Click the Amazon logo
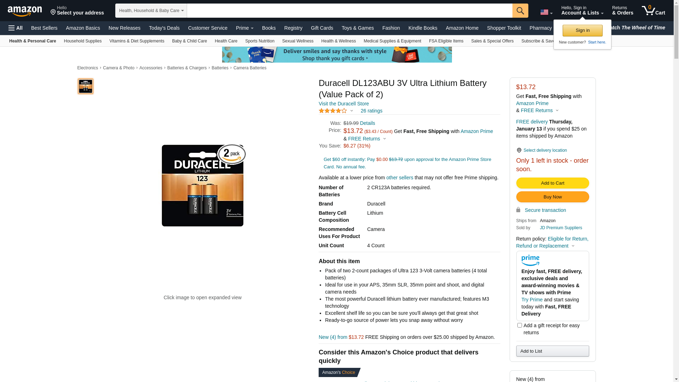 click(25, 11)
